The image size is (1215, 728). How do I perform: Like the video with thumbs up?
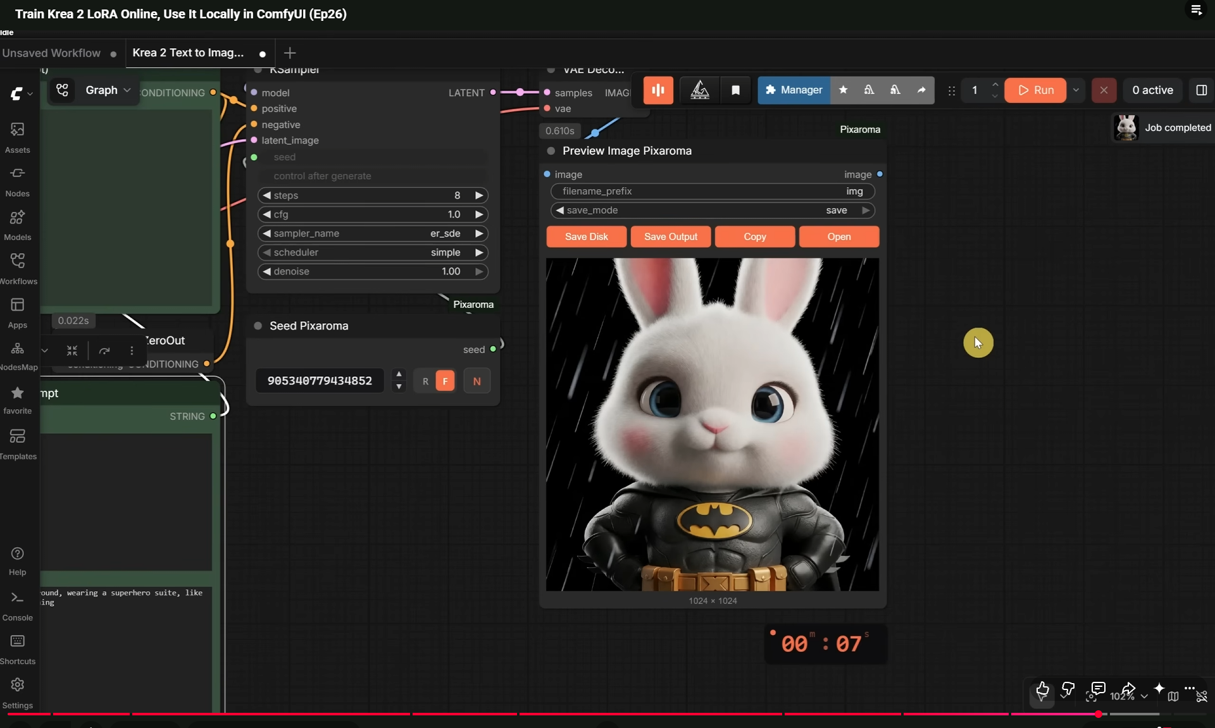[x=1042, y=690]
